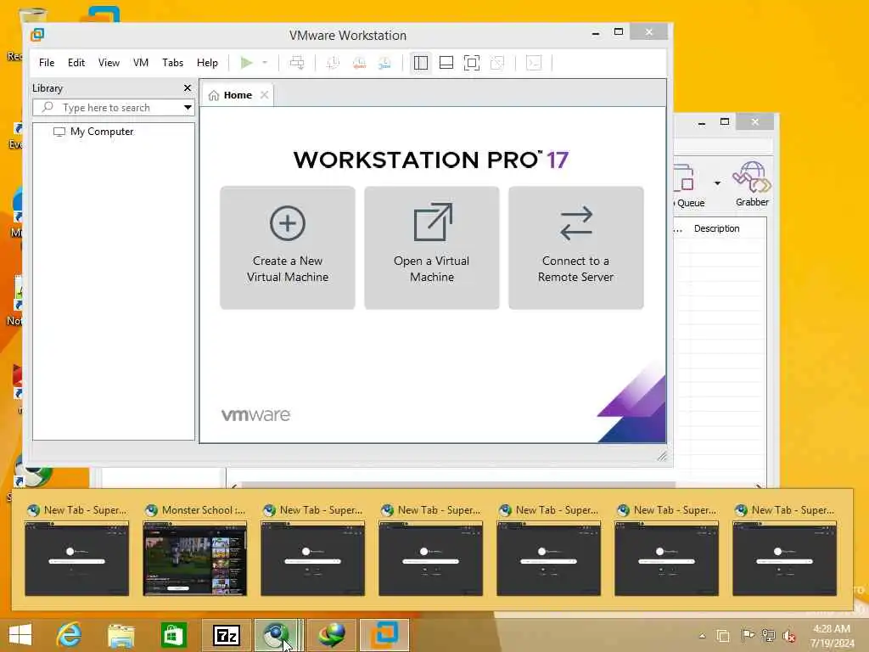Screen dimensions: 869x652
Task: Click the Description column header
Action: (716, 228)
